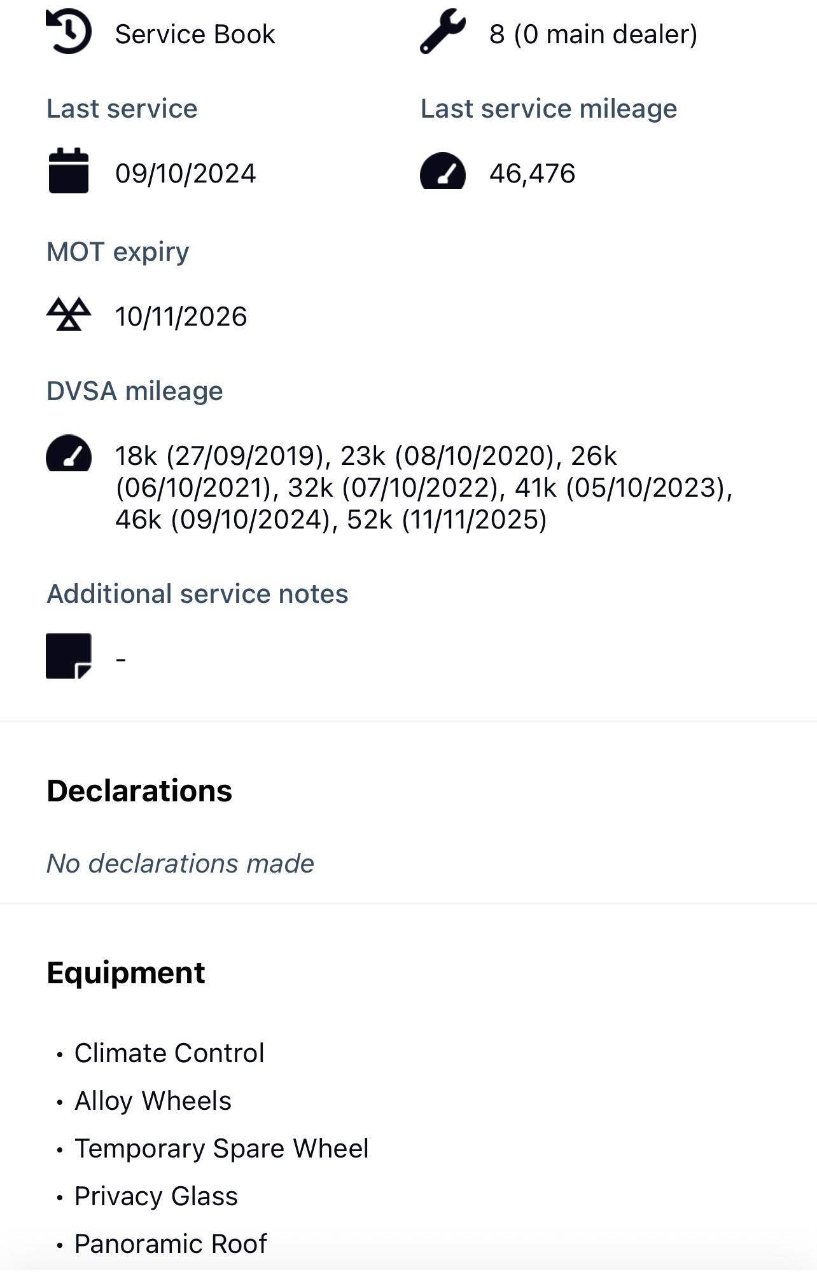
Task: Click the 46,476 mileage value
Action: coord(532,174)
